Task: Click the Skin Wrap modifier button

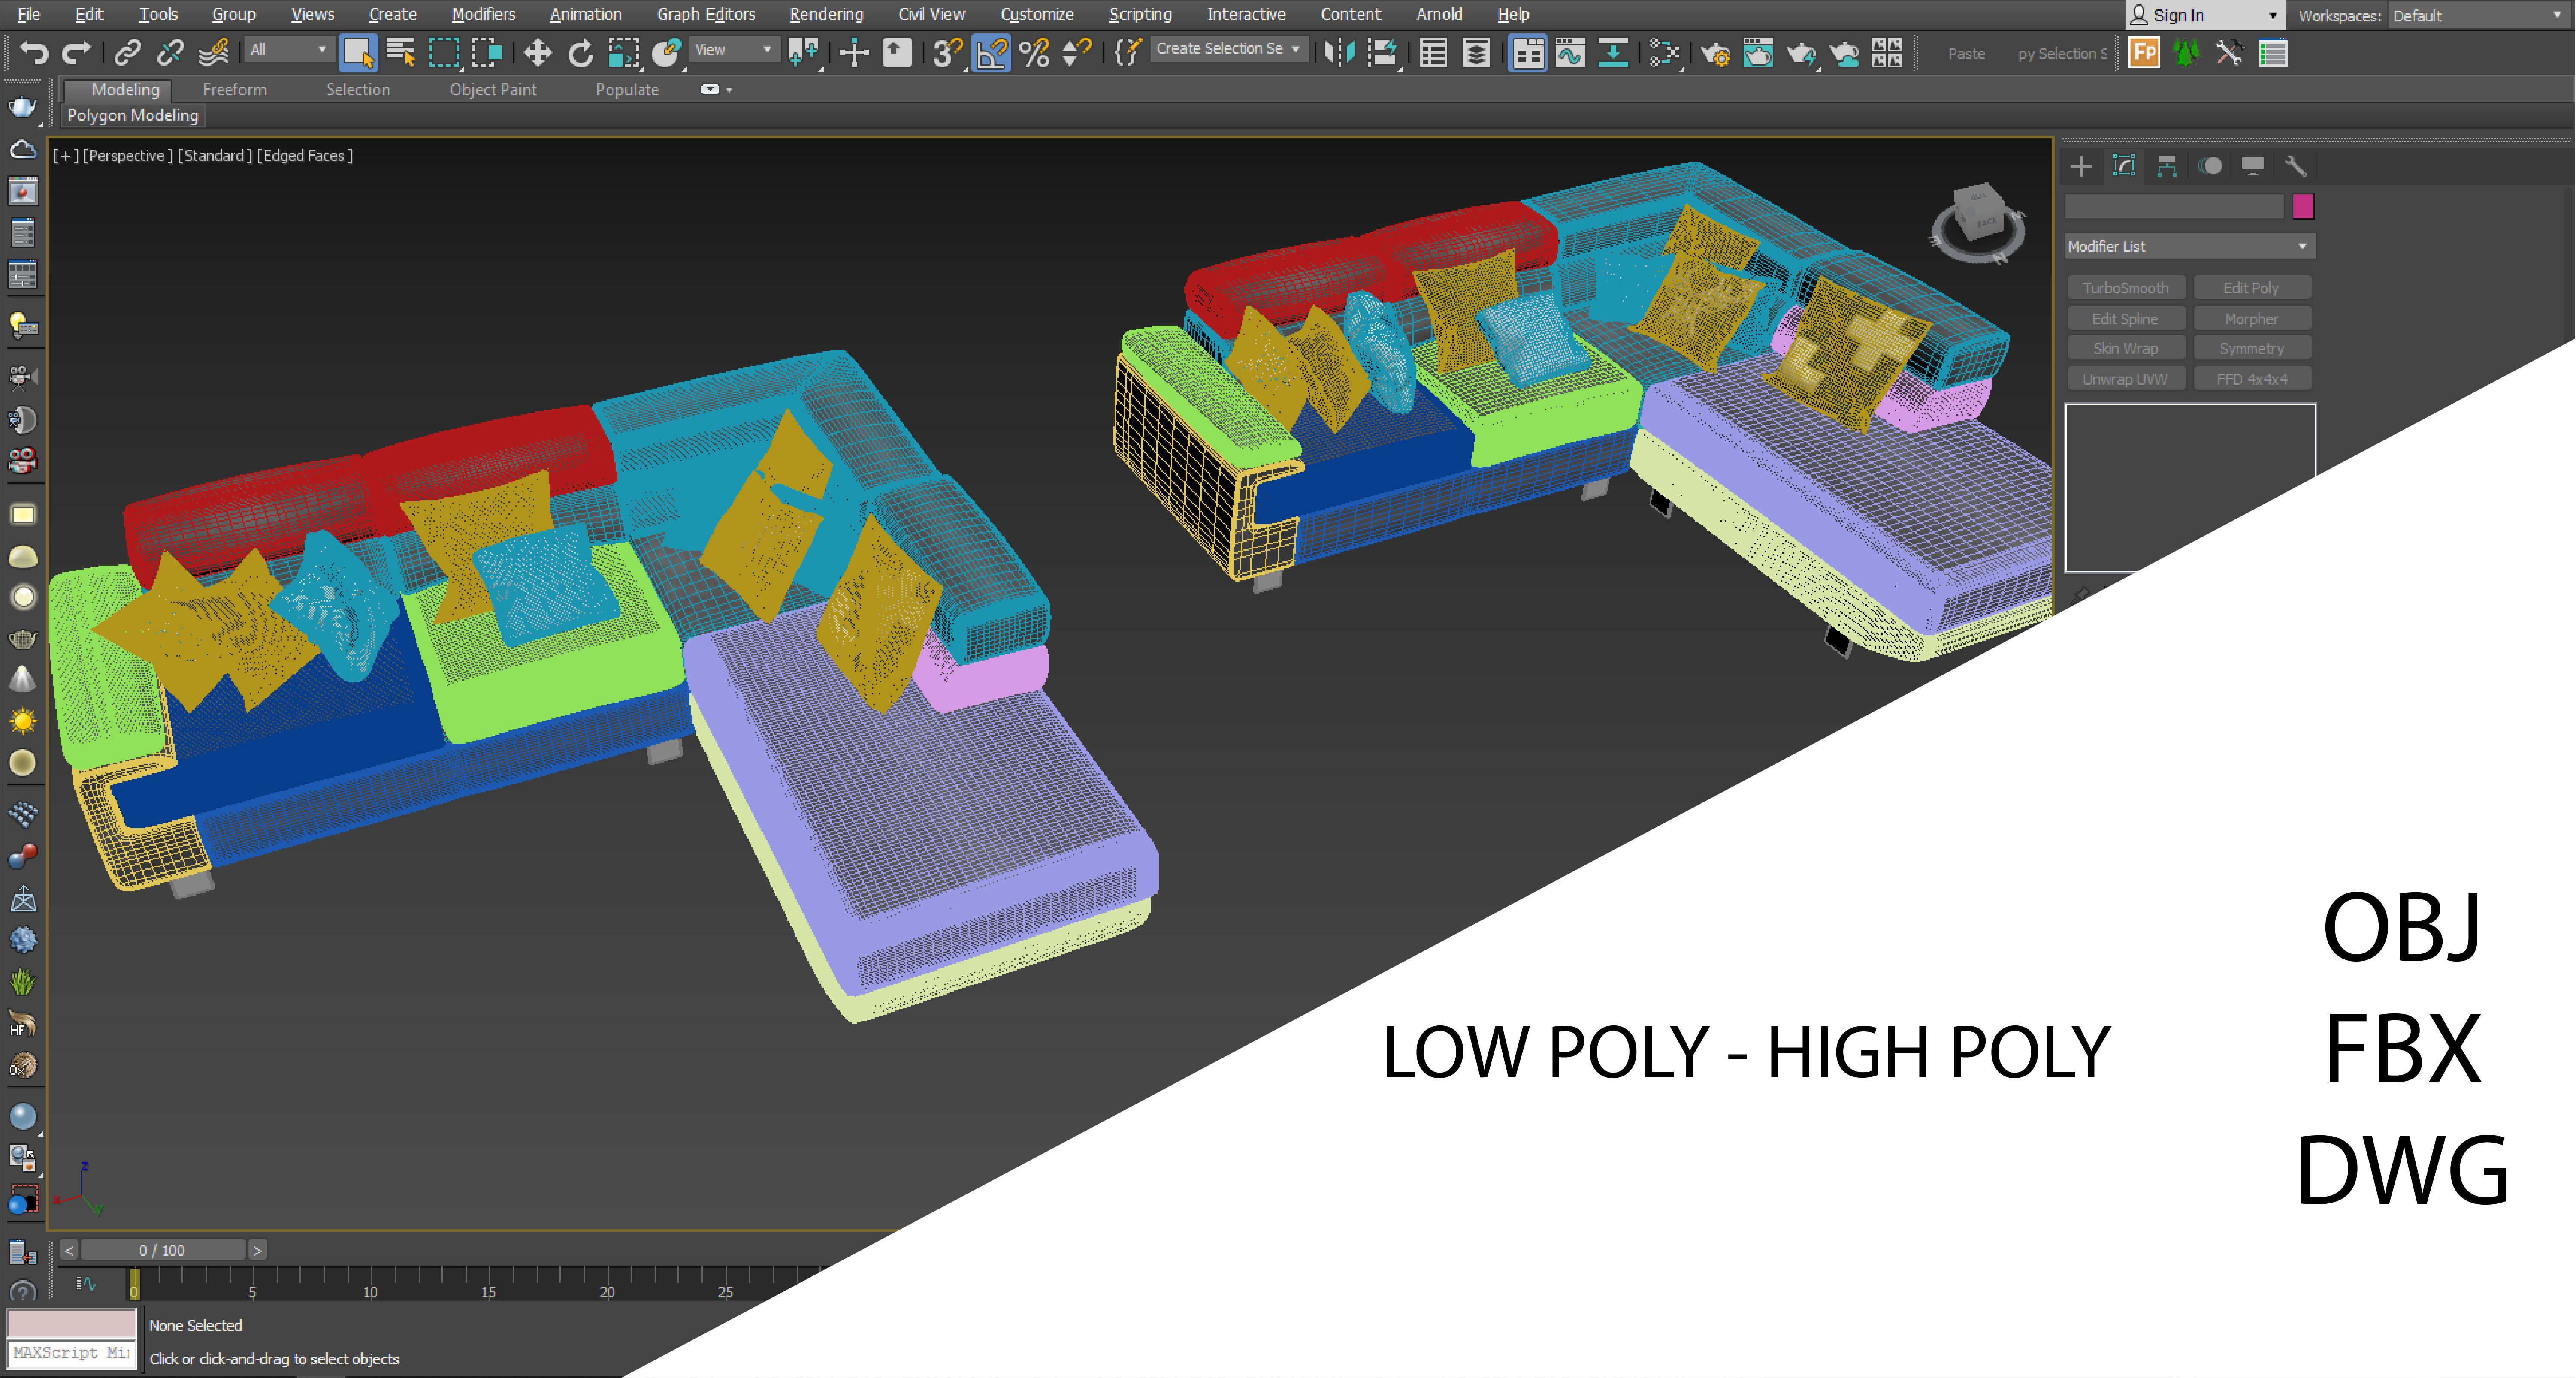Action: (2126, 349)
